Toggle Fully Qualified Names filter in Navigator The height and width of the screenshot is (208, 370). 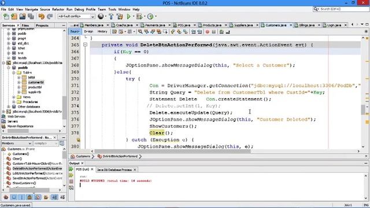(46, 197)
